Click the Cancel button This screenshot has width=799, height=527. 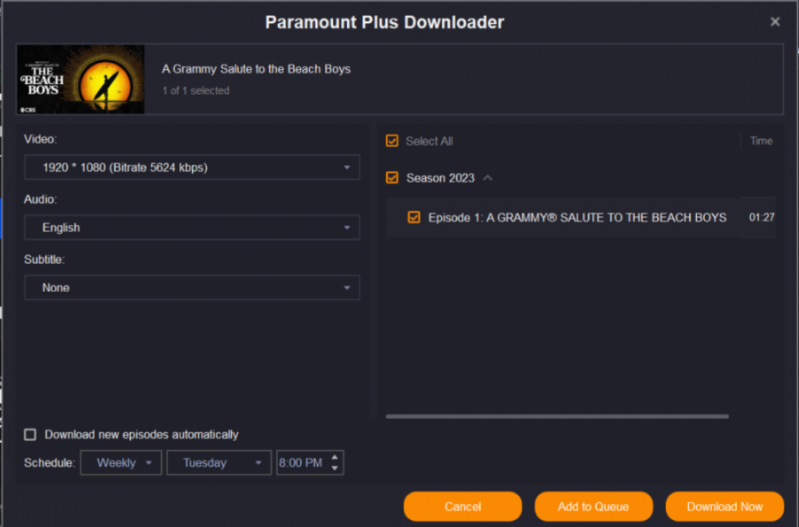click(x=463, y=507)
